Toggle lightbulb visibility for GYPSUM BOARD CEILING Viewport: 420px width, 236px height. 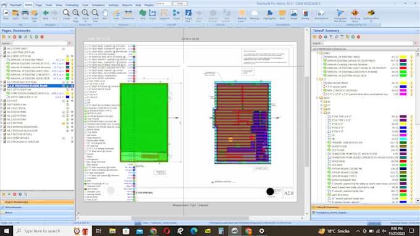(x=411, y=173)
